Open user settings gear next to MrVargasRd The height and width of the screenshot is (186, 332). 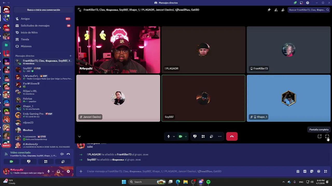(68, 171)
